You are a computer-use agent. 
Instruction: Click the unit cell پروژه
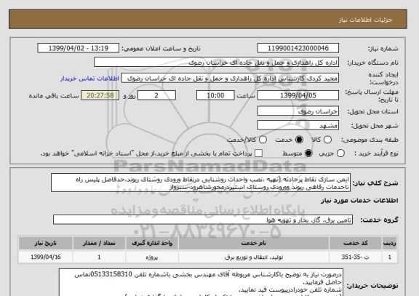tap(152, 257)
